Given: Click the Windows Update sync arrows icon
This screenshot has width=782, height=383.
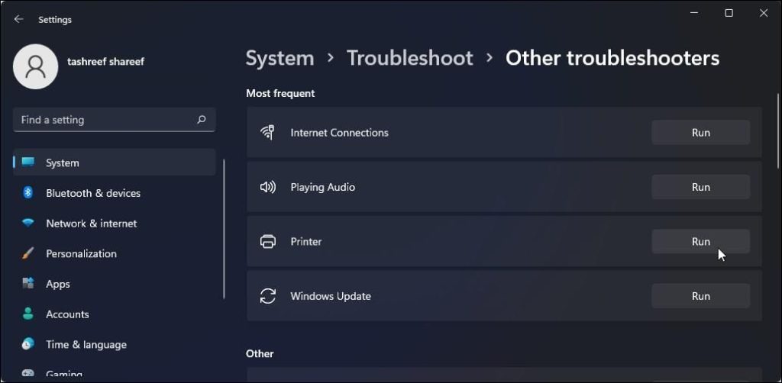Looking at the screenshot, I should pyautogui.click(x=268, y=296).
